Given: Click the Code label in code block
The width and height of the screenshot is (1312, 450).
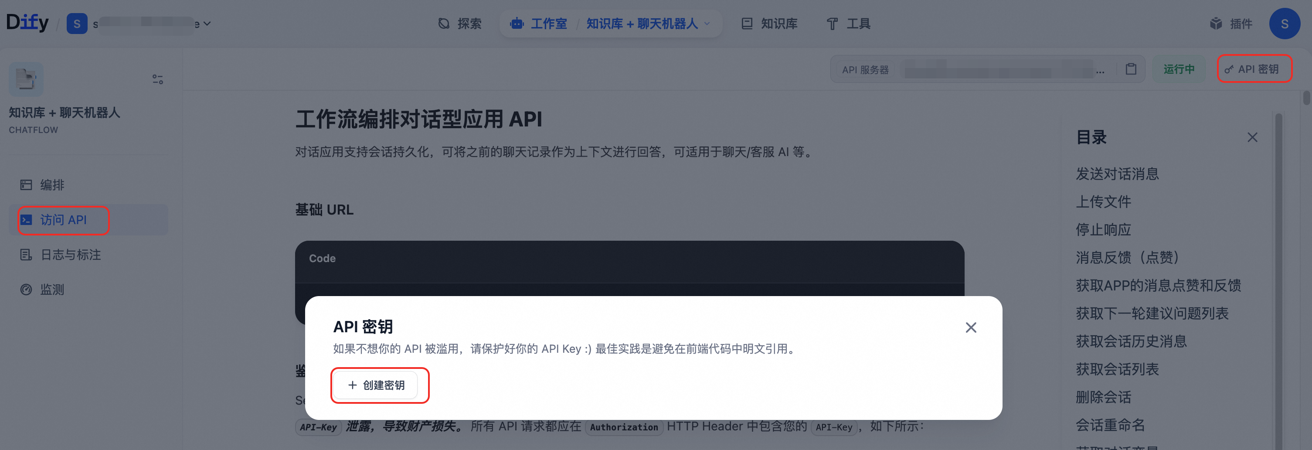Looking at the screenshot, I should [x=322, y=259].
